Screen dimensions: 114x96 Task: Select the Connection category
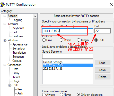[14, 65]
